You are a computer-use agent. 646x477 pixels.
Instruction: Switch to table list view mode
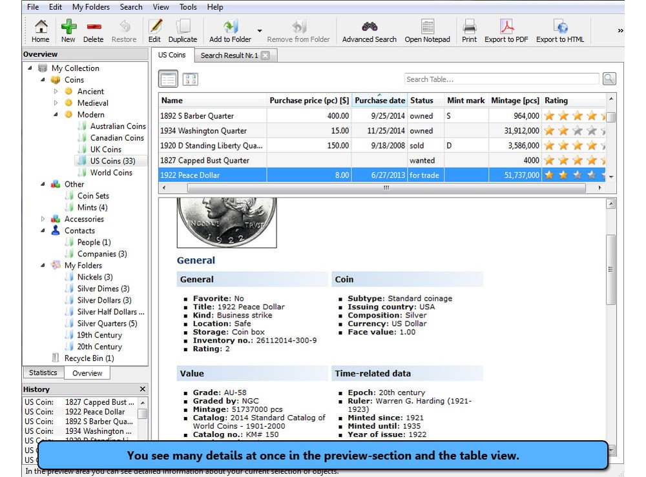168,78
